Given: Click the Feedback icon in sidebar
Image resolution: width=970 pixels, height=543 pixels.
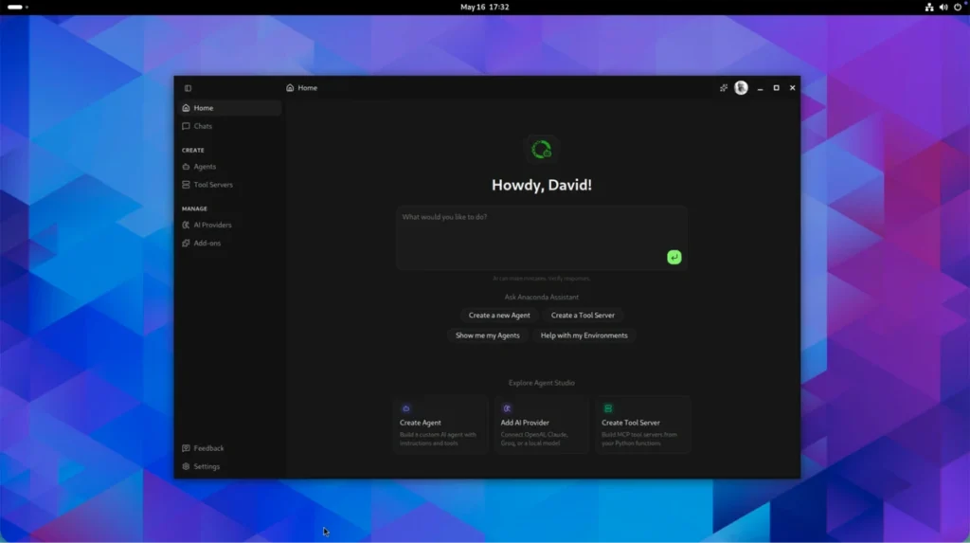Looking at the screenshot, I should click(x=187, y=448).
